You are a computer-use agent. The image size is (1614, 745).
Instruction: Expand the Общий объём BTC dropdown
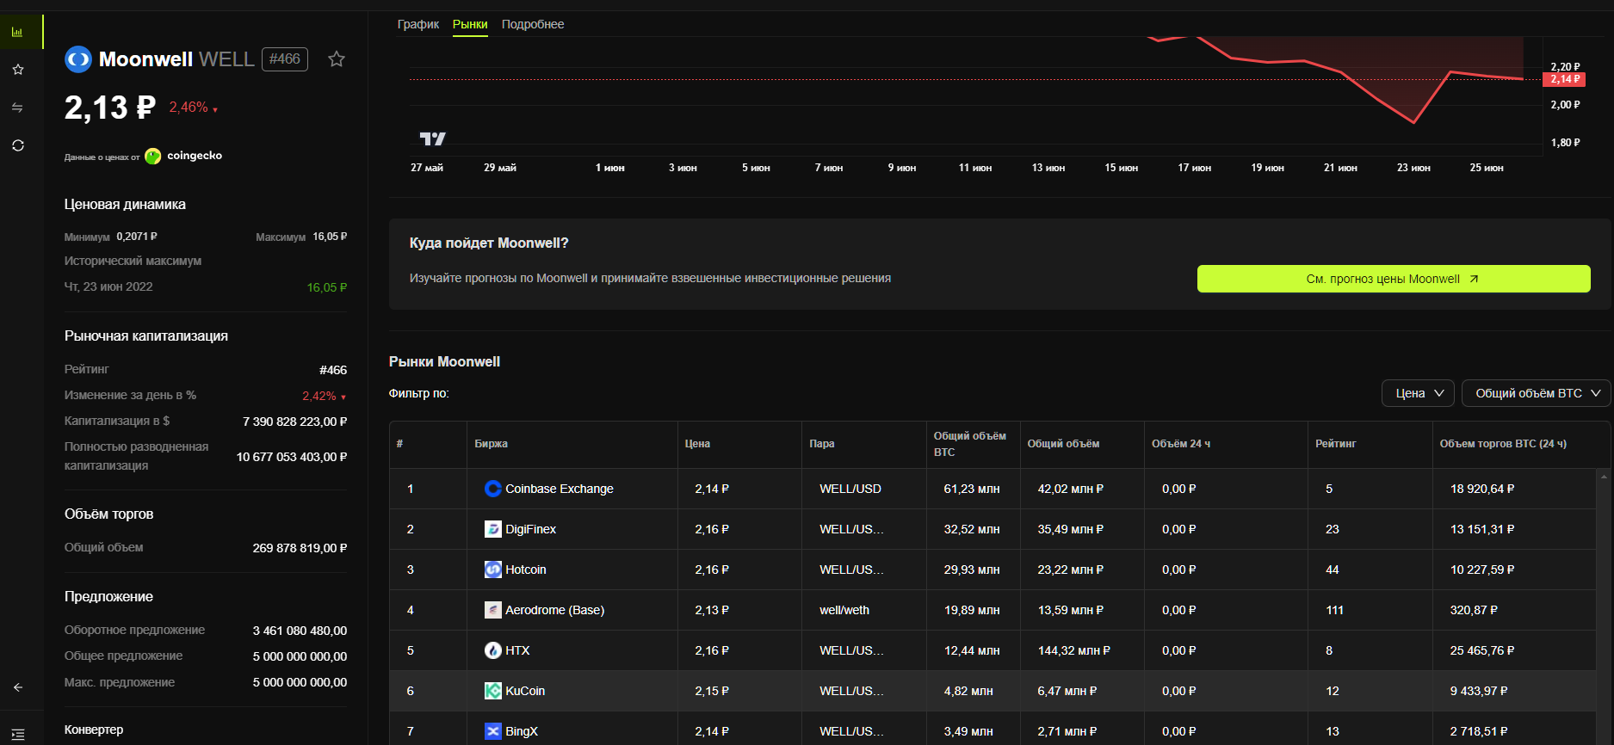coord(1536,393)
